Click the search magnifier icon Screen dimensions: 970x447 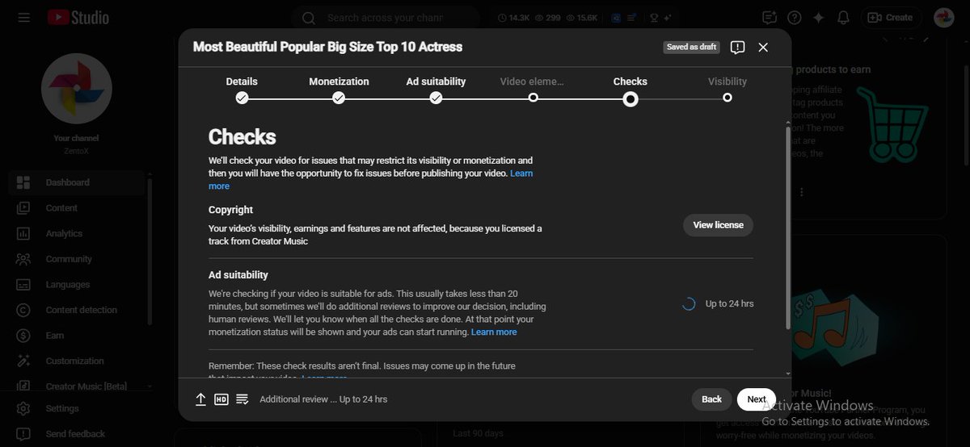(309, 18)
